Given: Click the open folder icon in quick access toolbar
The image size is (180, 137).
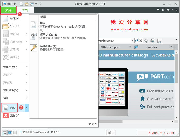Looking at the screenshot, I should (27, 4).
